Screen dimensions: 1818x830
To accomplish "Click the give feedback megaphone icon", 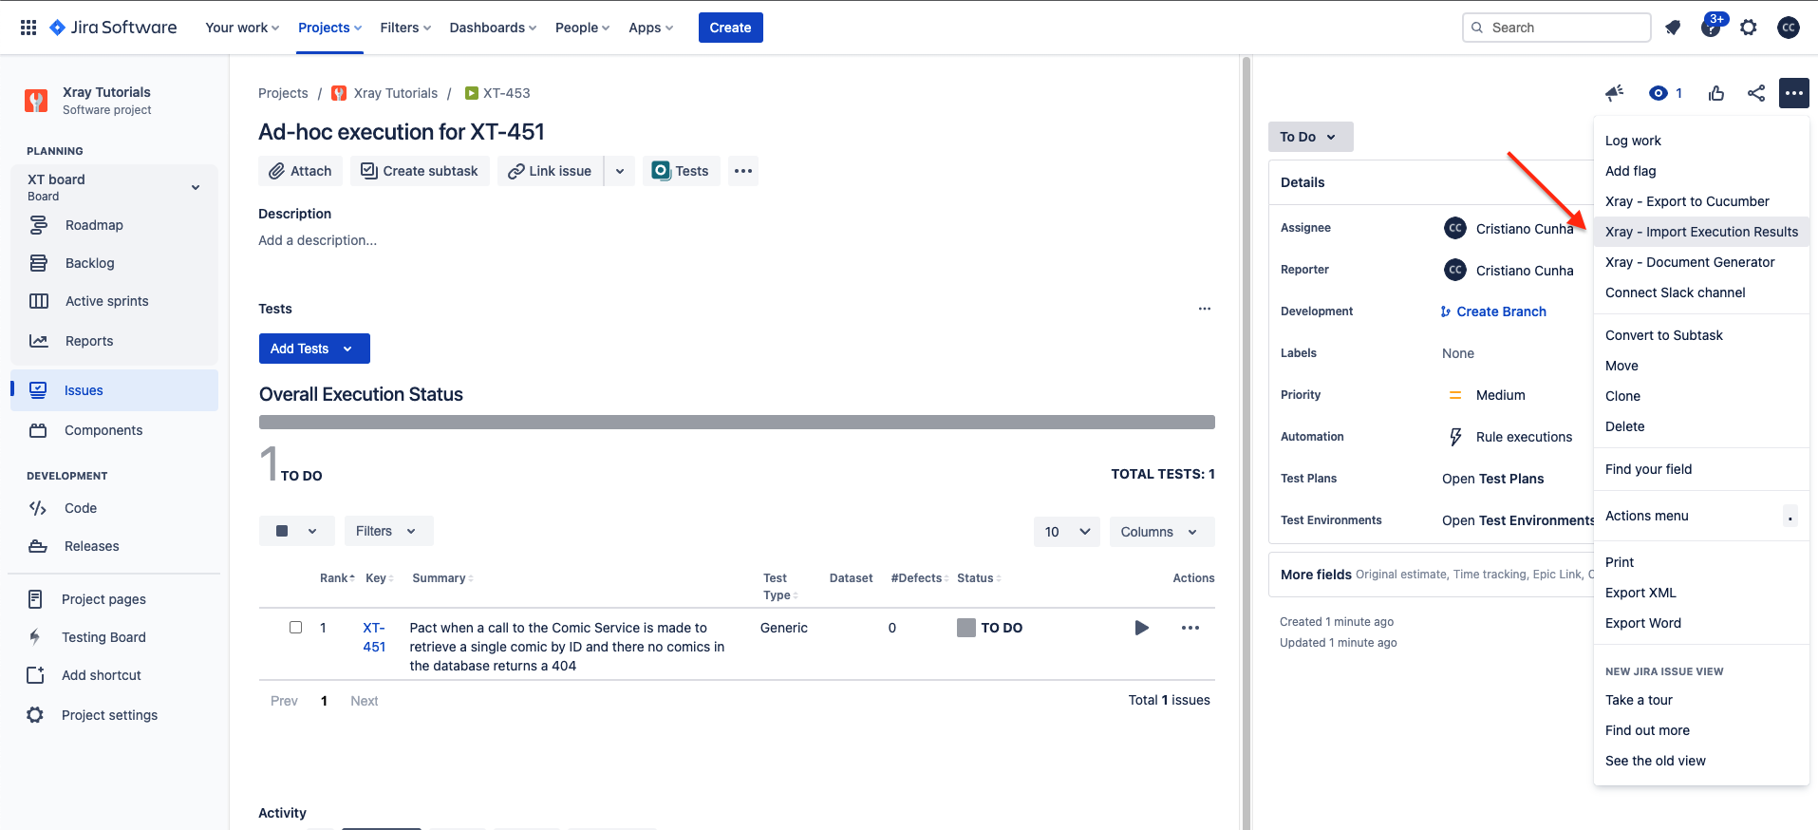I will (1614, 93).
